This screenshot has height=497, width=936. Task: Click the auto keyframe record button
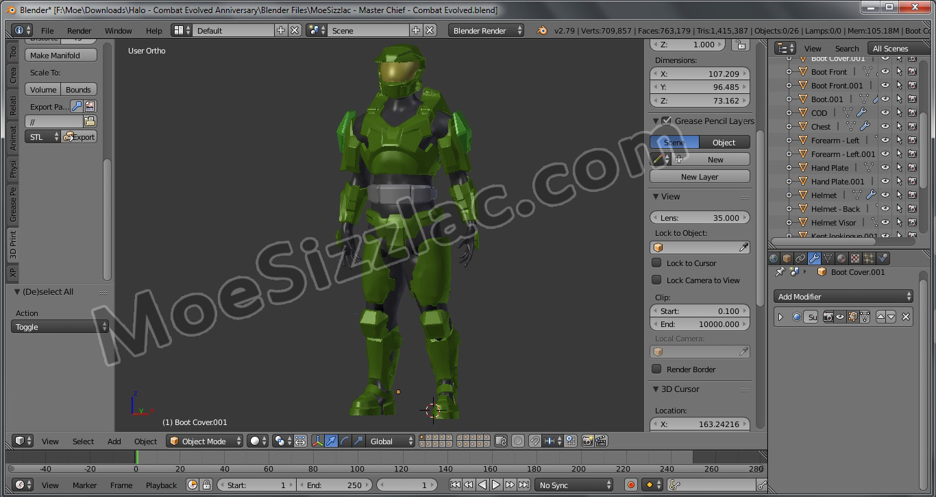631,485
